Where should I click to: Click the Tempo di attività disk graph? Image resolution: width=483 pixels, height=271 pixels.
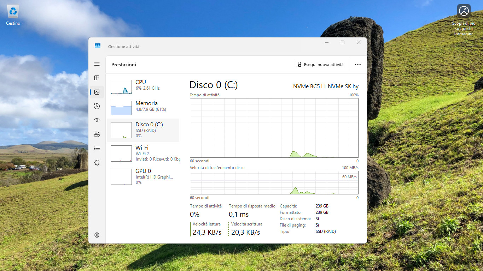click(274, 128)
